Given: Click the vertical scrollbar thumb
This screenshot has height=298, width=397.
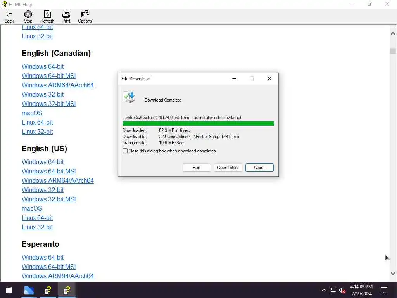Looking at the screenshot, I should [393, 51].
